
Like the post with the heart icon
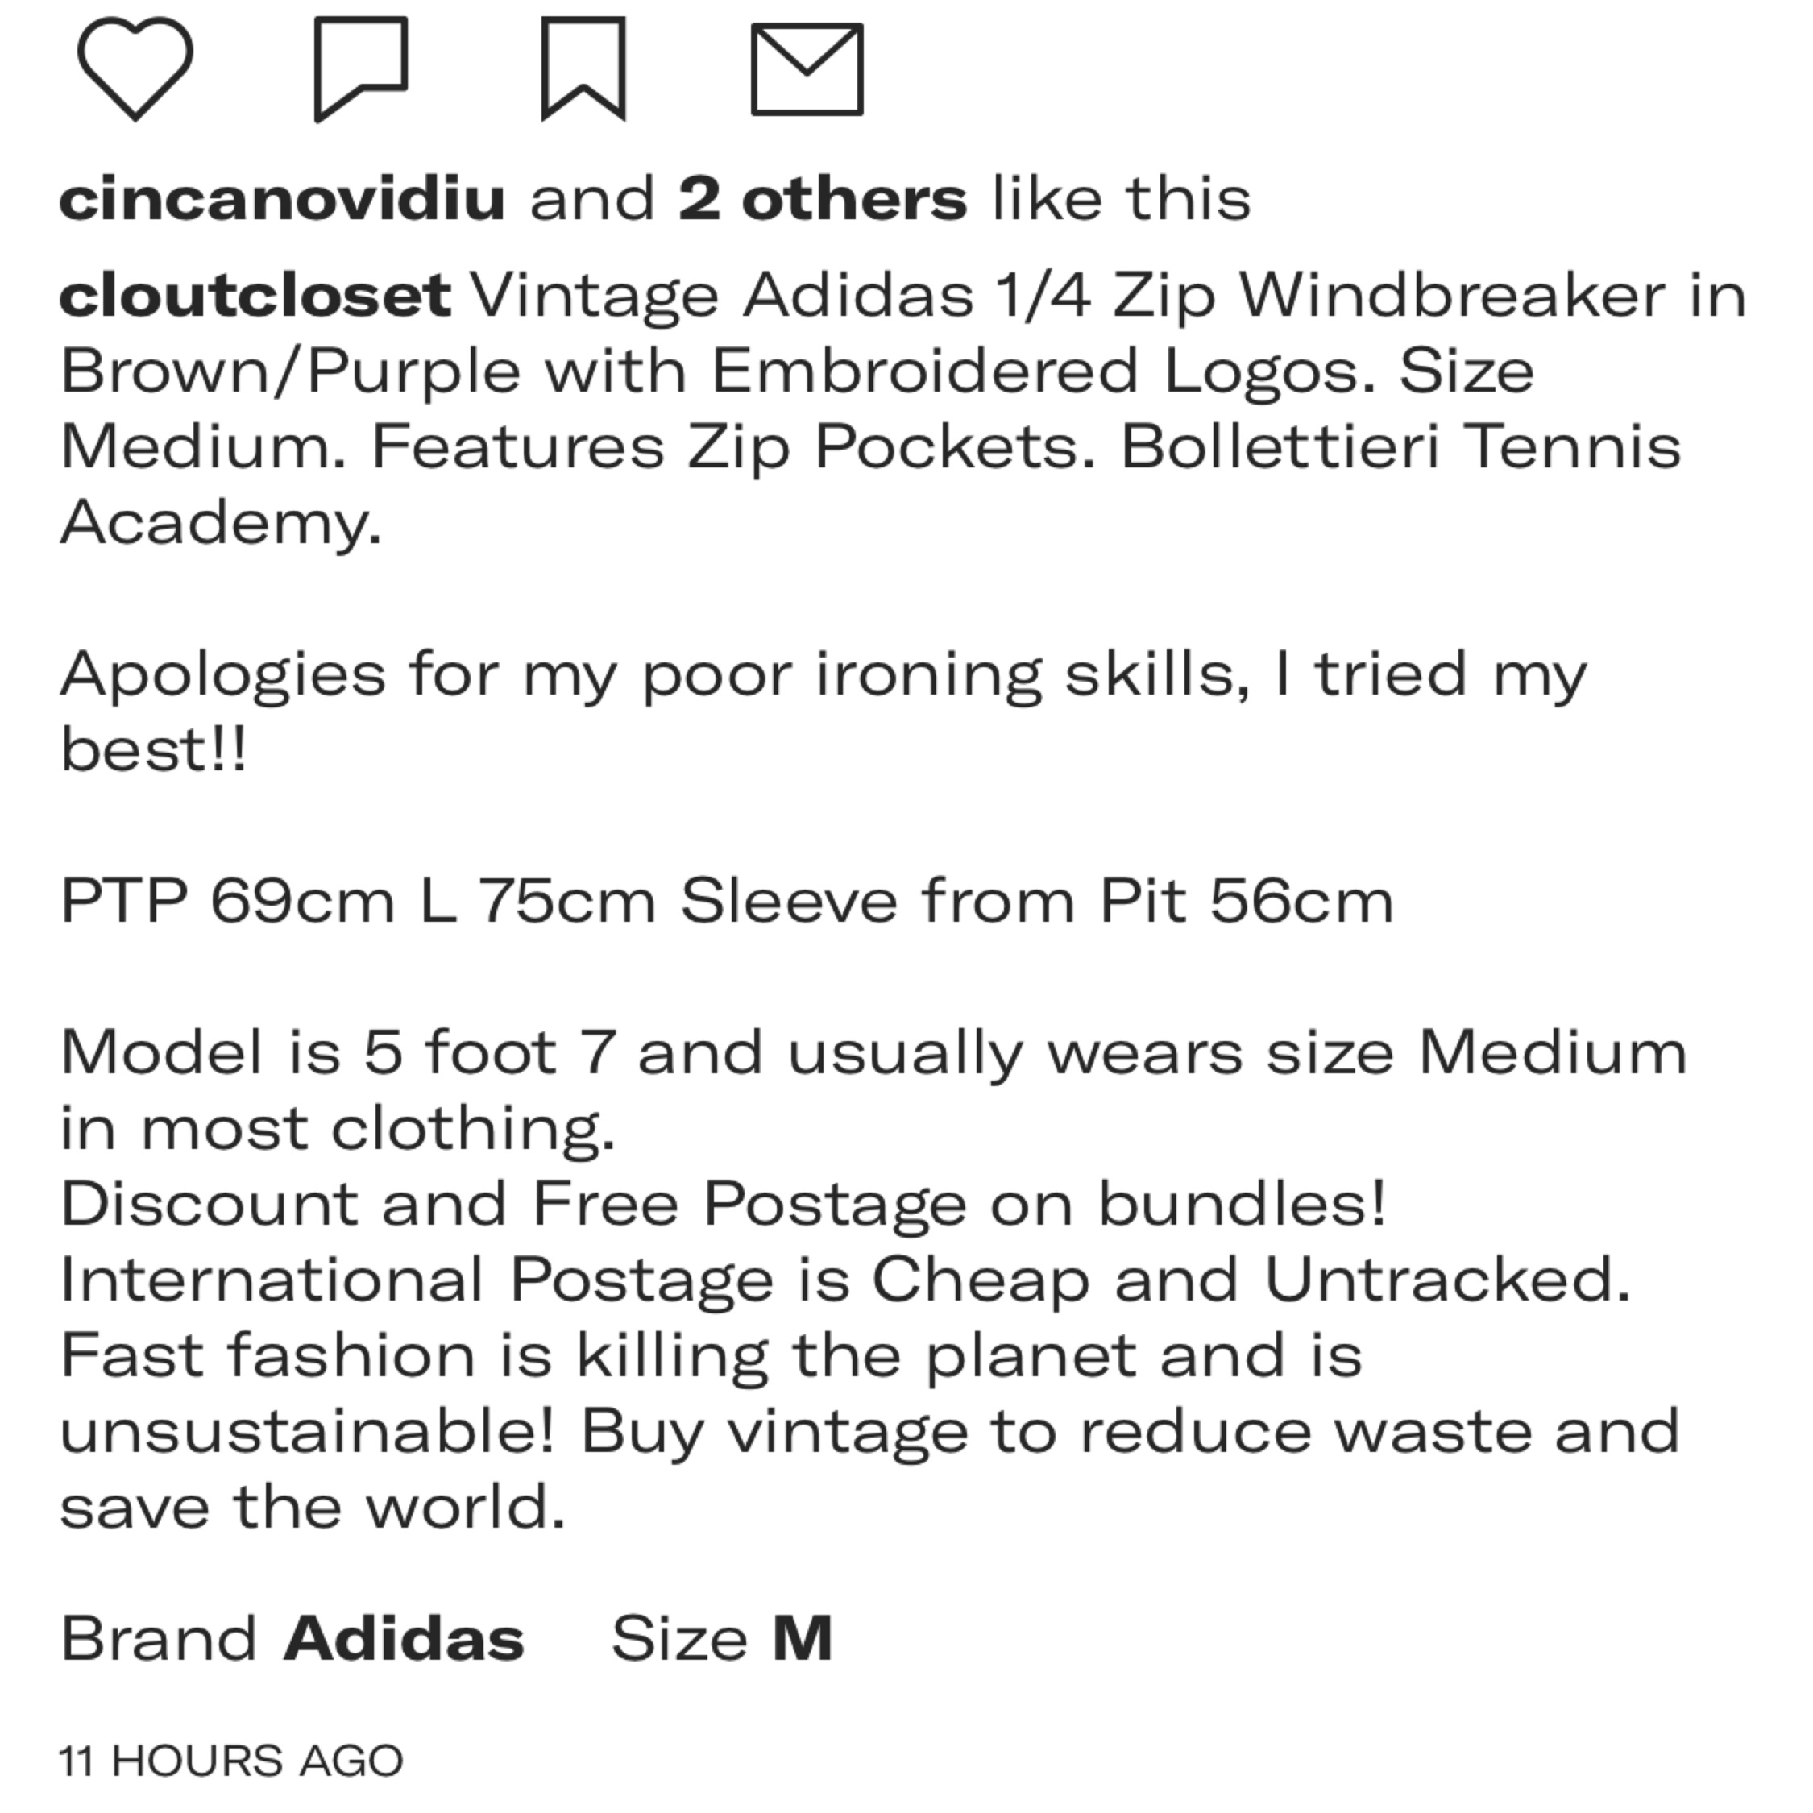135,68
